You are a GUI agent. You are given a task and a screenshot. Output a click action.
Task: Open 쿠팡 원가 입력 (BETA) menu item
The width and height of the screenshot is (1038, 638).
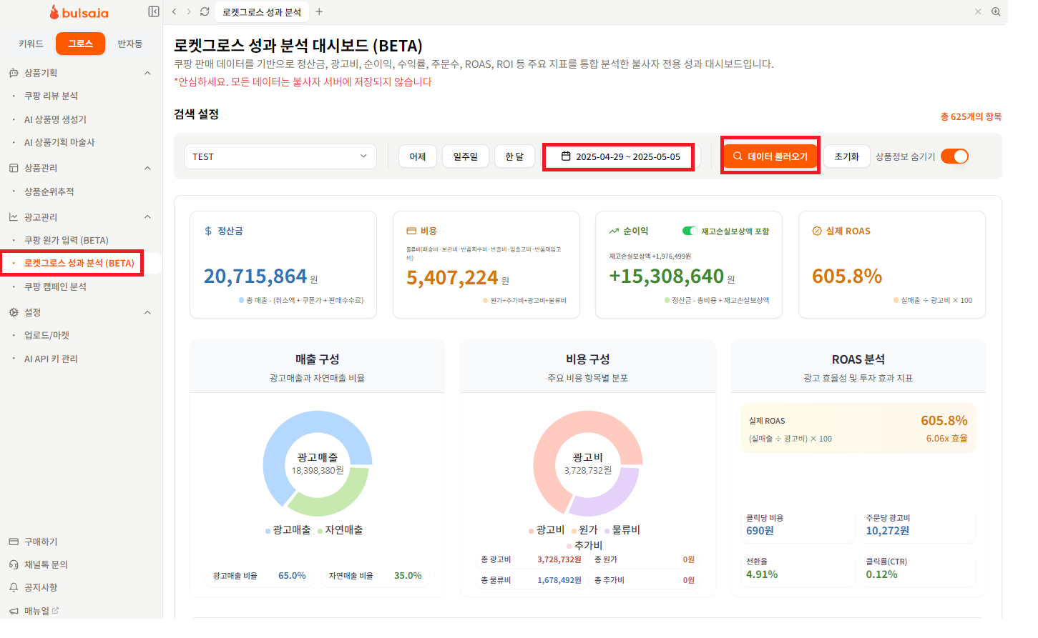coord(67,240)
